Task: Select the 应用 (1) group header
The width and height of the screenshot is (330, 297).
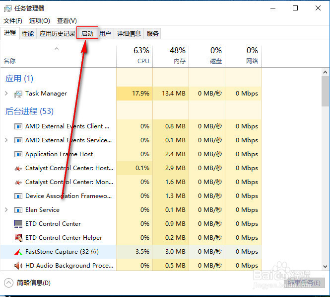Action: [x=19, y=79]
